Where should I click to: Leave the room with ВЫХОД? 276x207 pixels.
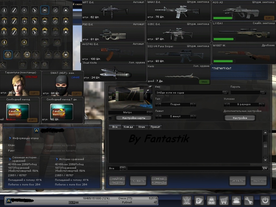[x=258, y=181]
